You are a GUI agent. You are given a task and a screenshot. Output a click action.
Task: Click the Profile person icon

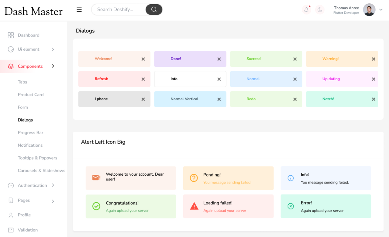point(11,215)
